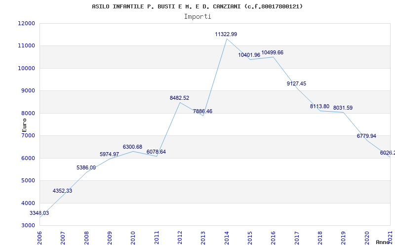The width and height of the screenshot is (395, 247).
Task: Select data label 8482.52
Action: point(179,98)
